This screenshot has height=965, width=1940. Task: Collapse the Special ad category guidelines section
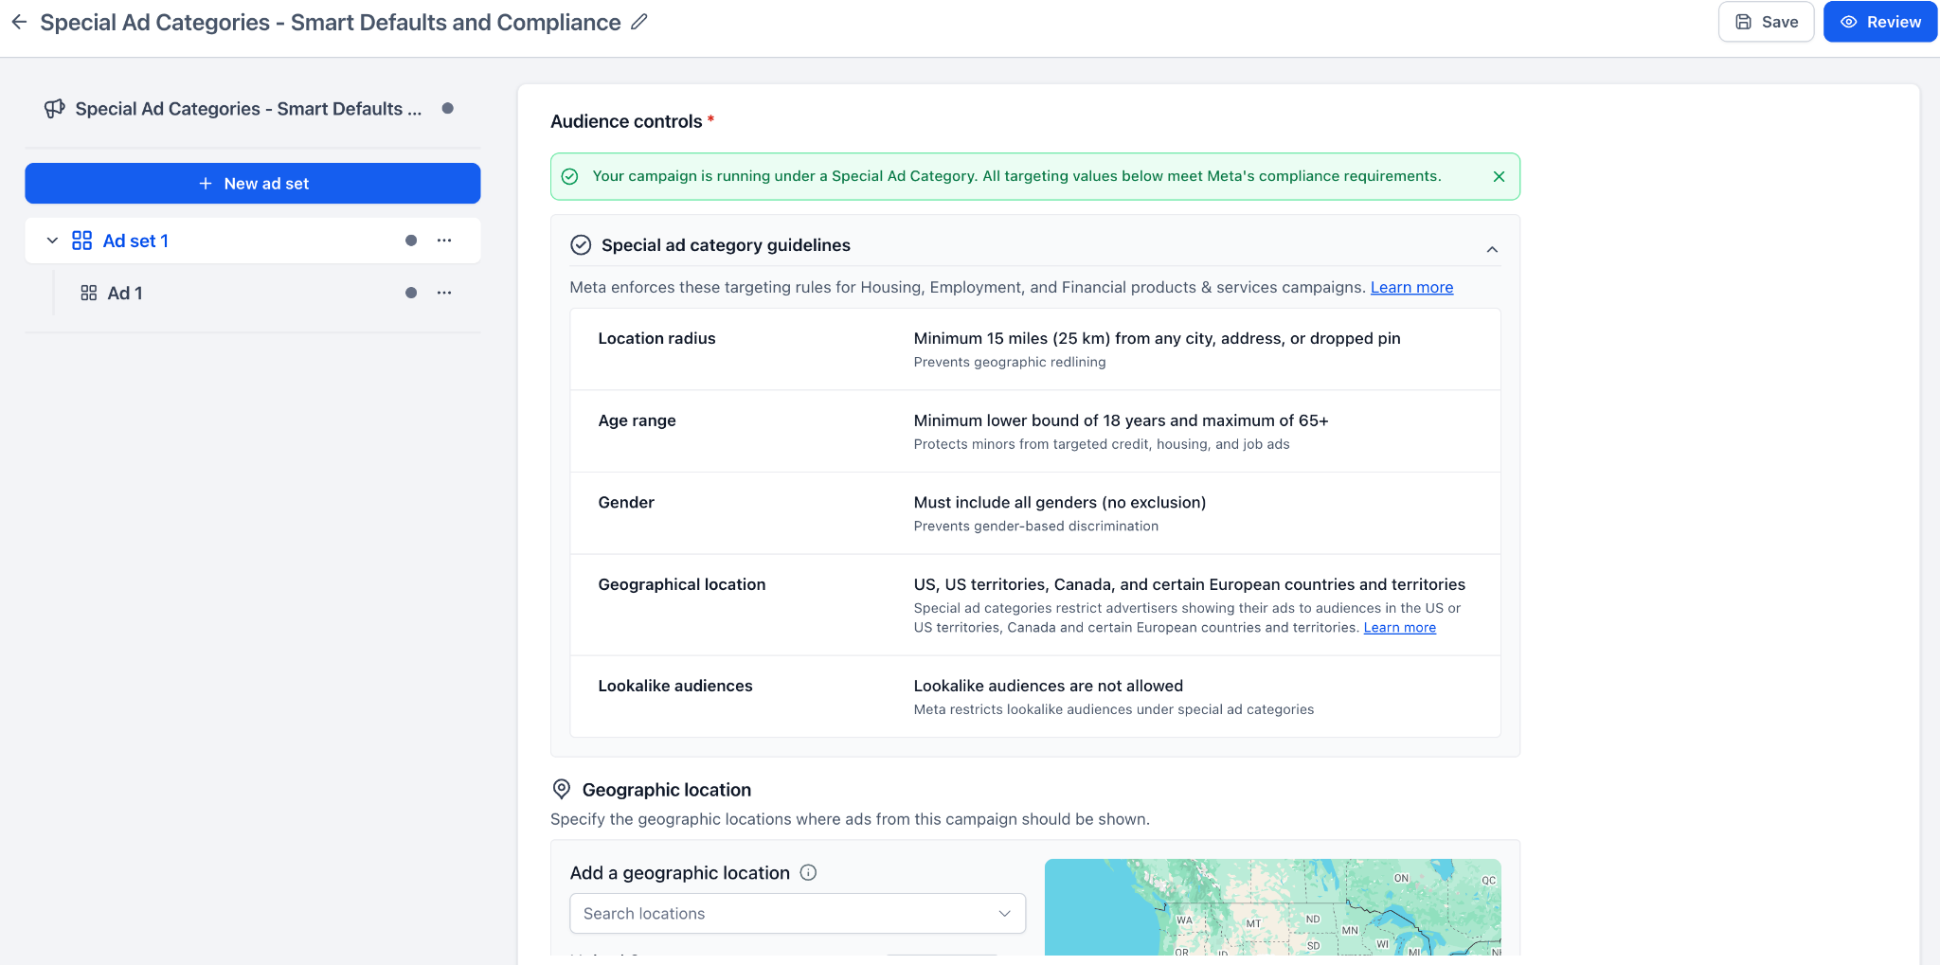pos(1492,249)
